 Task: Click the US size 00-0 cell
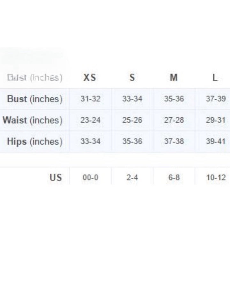click(x=90, y=177)
